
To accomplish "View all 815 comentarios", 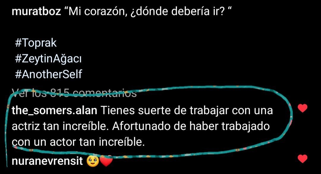I will (74, 93).
